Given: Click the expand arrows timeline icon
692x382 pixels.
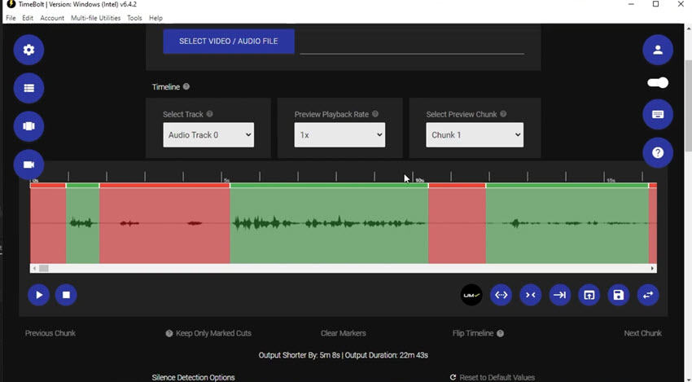Looking at the screenshot, I should (501, 295).
